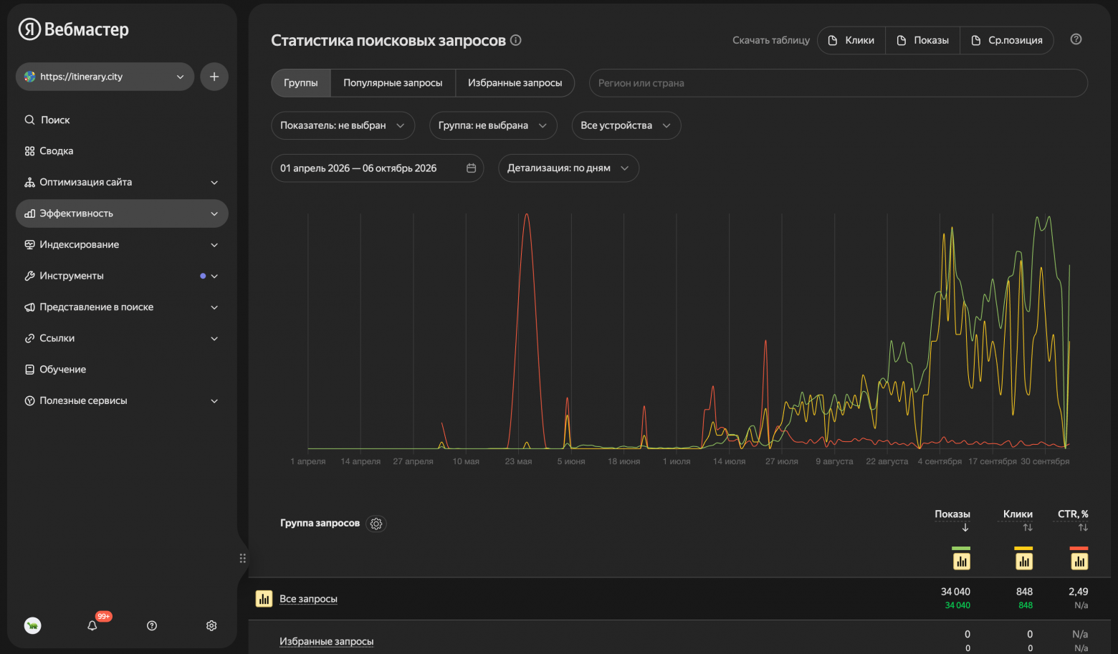Focus Регион или страна input field
The image size is (1118, 654).
coord(838,83)
